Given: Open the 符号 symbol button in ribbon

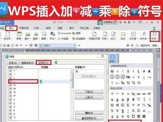Looking at the screenshot, I should (155, 36).
